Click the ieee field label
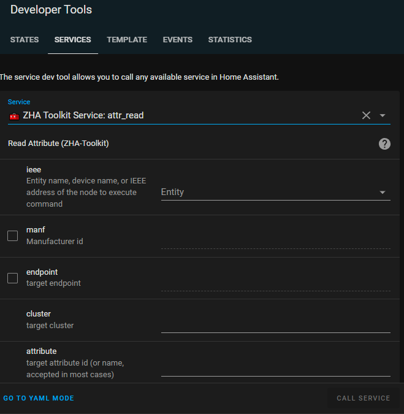Image resolution: width=404 pixels, height=414 pixels. (x=34, y=169)
